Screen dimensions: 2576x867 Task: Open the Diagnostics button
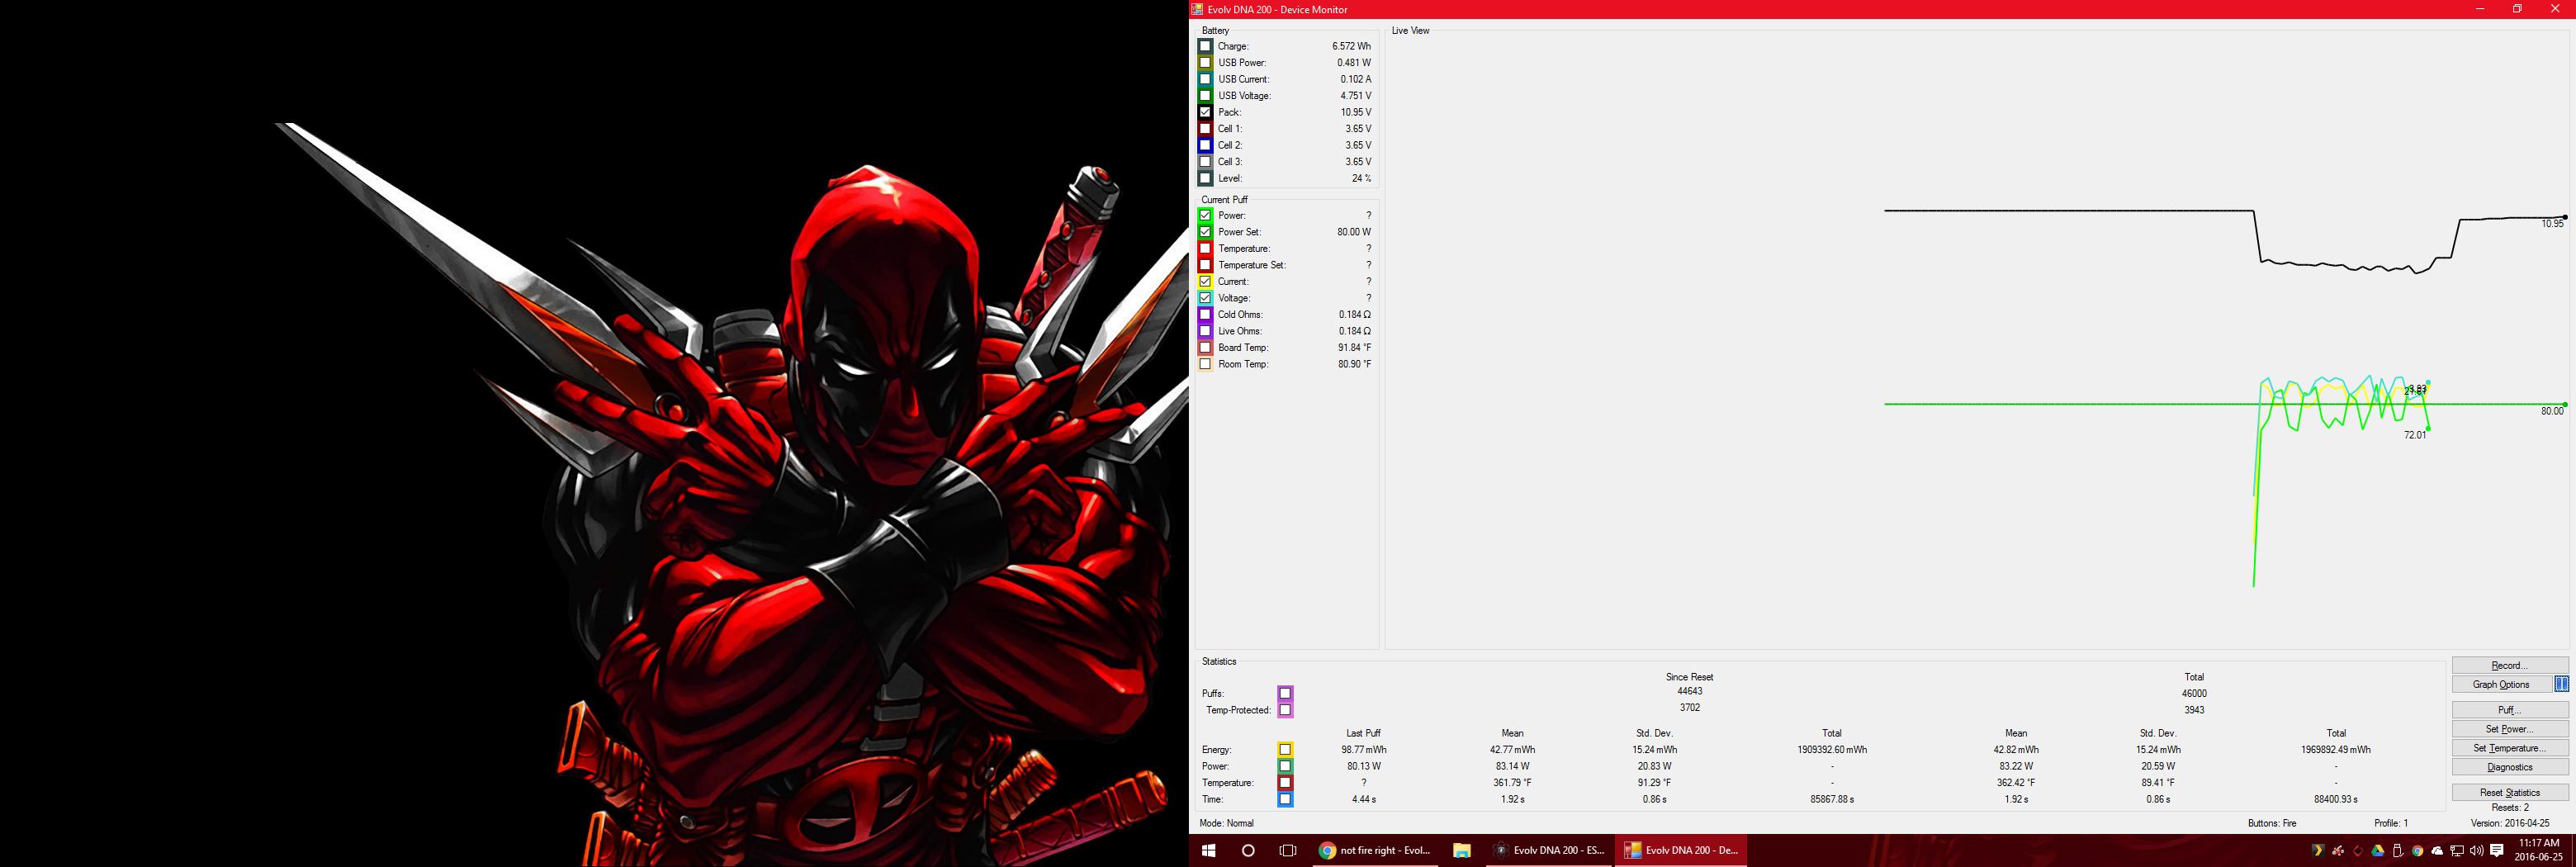pos(2509,767)
